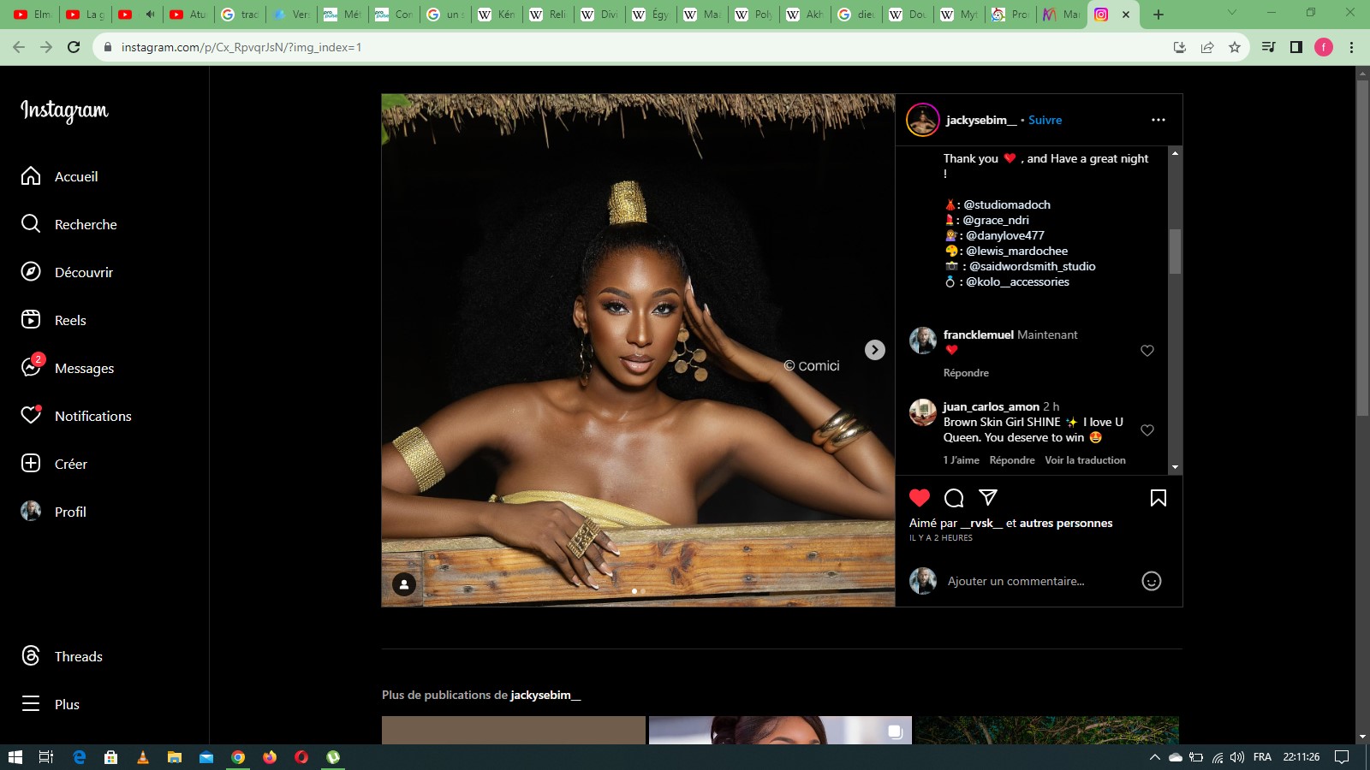The width and height of the screenshot is (1370, 770).
Task: Click the comments panel scrollbar
Action: point(1175,251)
